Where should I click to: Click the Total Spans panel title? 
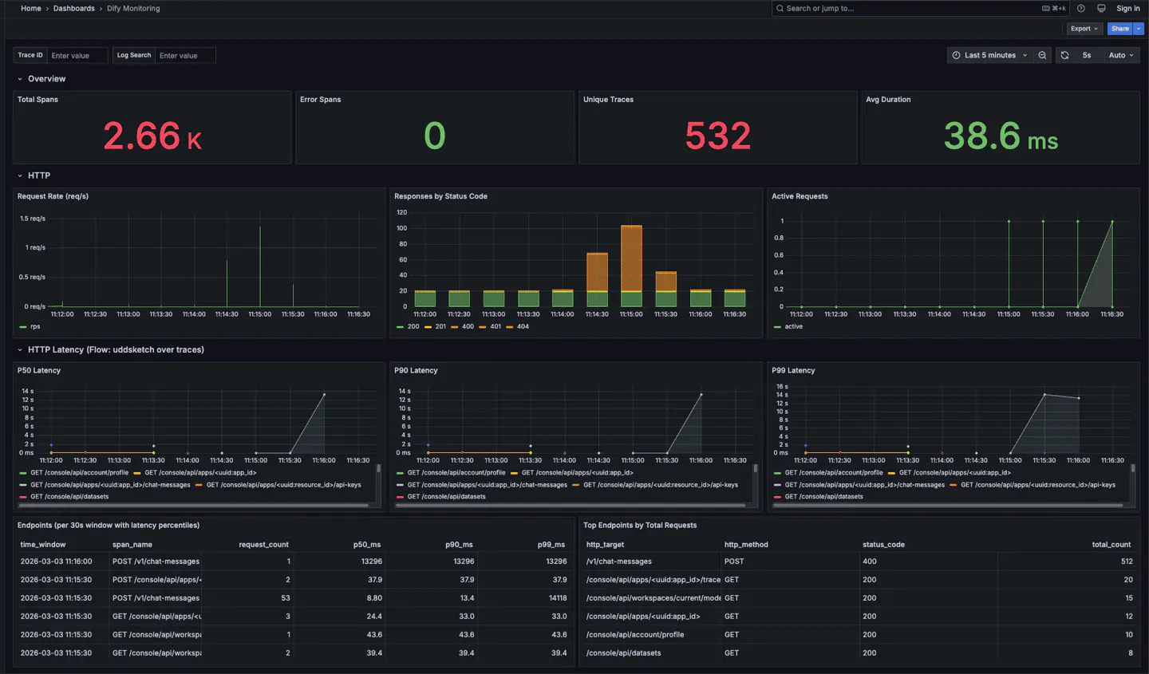click(38, 100)
